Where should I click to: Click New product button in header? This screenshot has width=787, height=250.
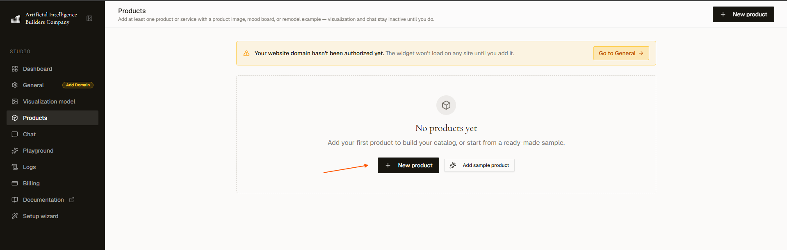click(x=743, y=14)
